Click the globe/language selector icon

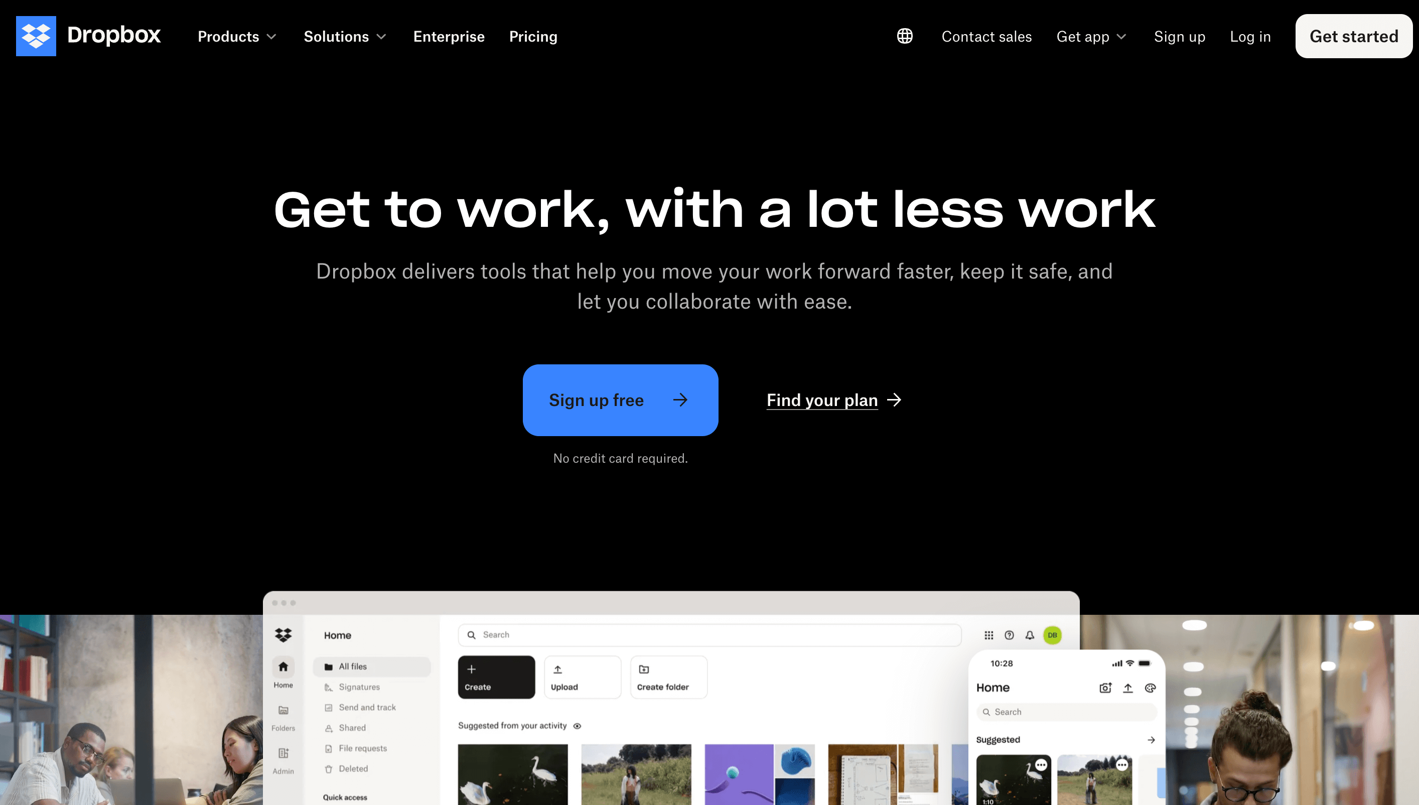[x=904, y=36]
